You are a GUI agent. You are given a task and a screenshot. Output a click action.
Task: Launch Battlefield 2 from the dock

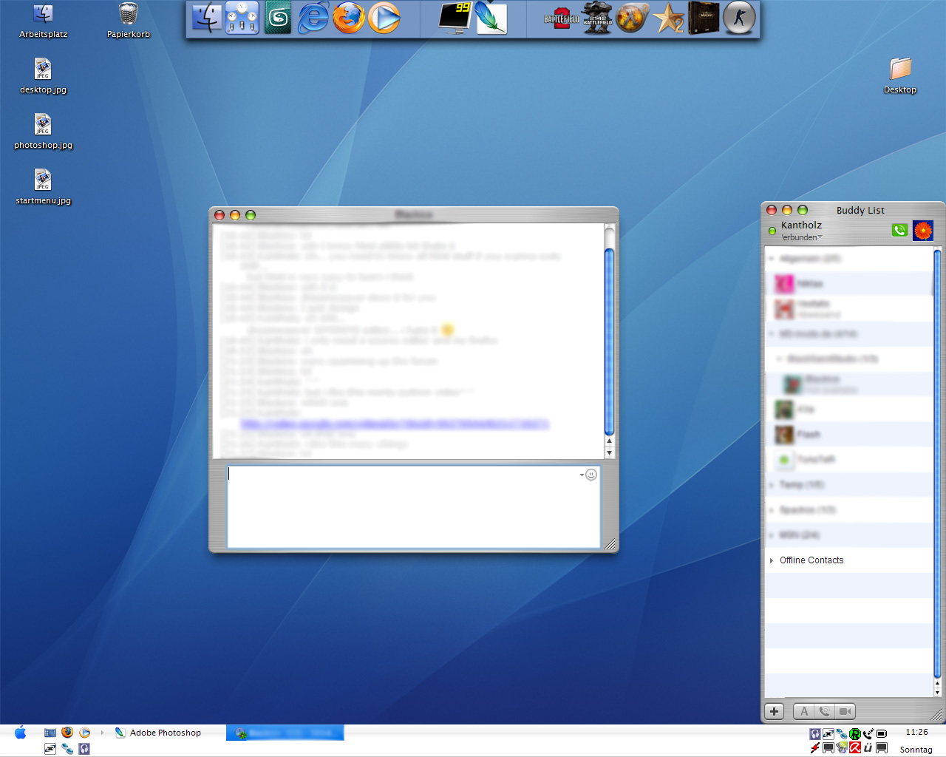point(562,18)
